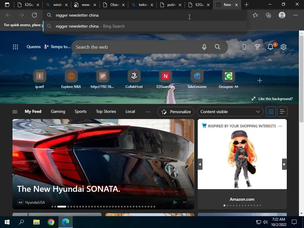Select the Top Stories feed tab
Screen dimensions: 304x228
coord(106,112)
